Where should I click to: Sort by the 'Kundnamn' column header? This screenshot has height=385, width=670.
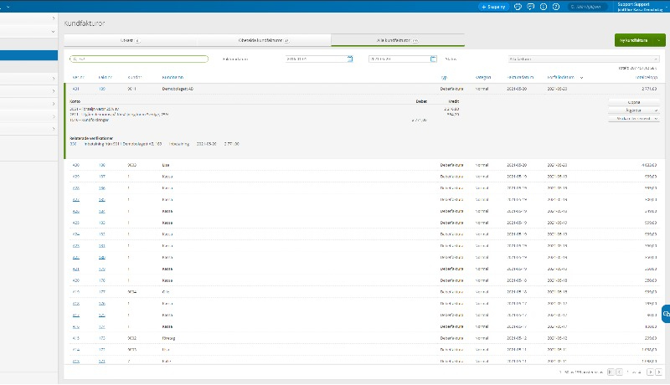[x=173, y=77]
